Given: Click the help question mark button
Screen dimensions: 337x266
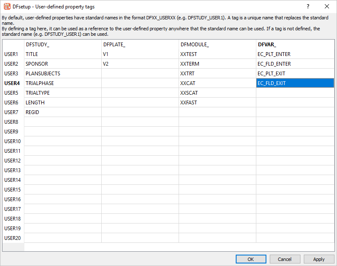Looking at the screenshot, I should pos(308,7).
